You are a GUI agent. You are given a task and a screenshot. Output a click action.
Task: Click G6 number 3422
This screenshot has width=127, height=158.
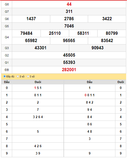click(x=107, y=19)
